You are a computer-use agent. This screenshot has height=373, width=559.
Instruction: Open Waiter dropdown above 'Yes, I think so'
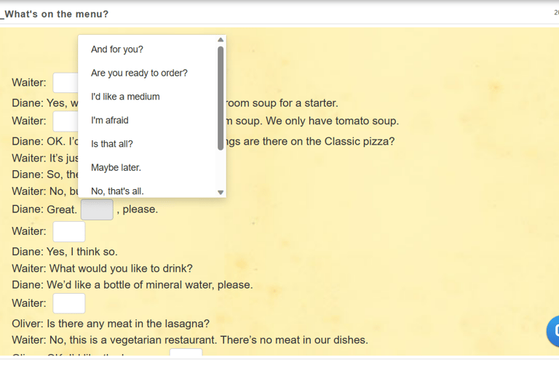point(69,231)
